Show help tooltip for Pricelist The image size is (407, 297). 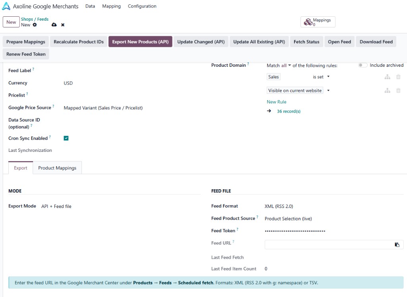(27, 94)
